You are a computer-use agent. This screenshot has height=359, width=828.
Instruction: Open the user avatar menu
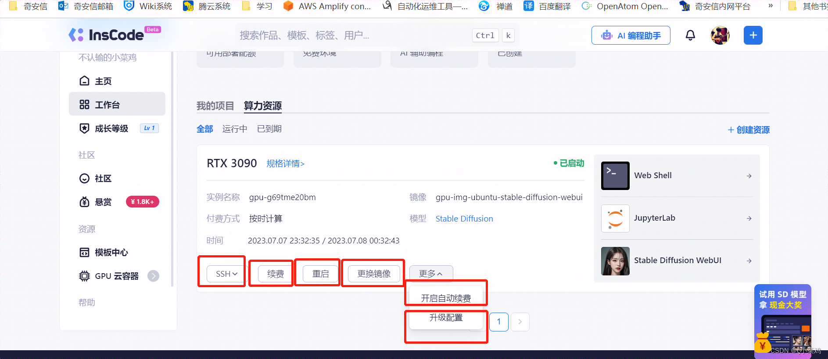tap(720, 35)
